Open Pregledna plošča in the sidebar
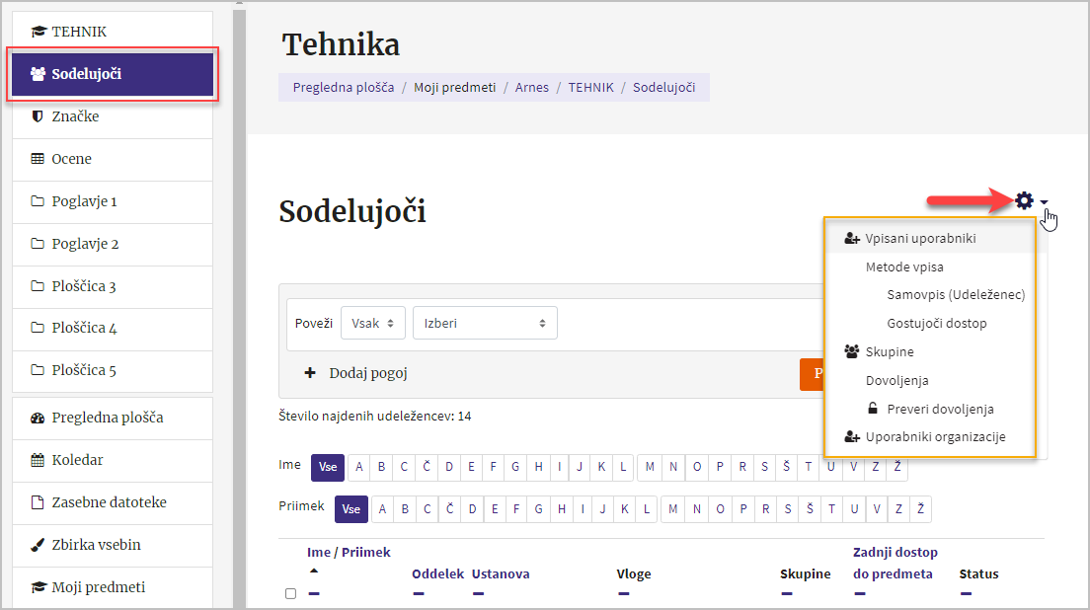The width and height of the screenshot is (1090, 610). [x=113, y=418]
